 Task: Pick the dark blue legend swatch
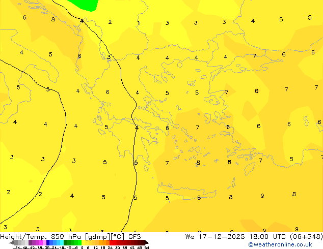pyautogui.click(x=48, y=242)
